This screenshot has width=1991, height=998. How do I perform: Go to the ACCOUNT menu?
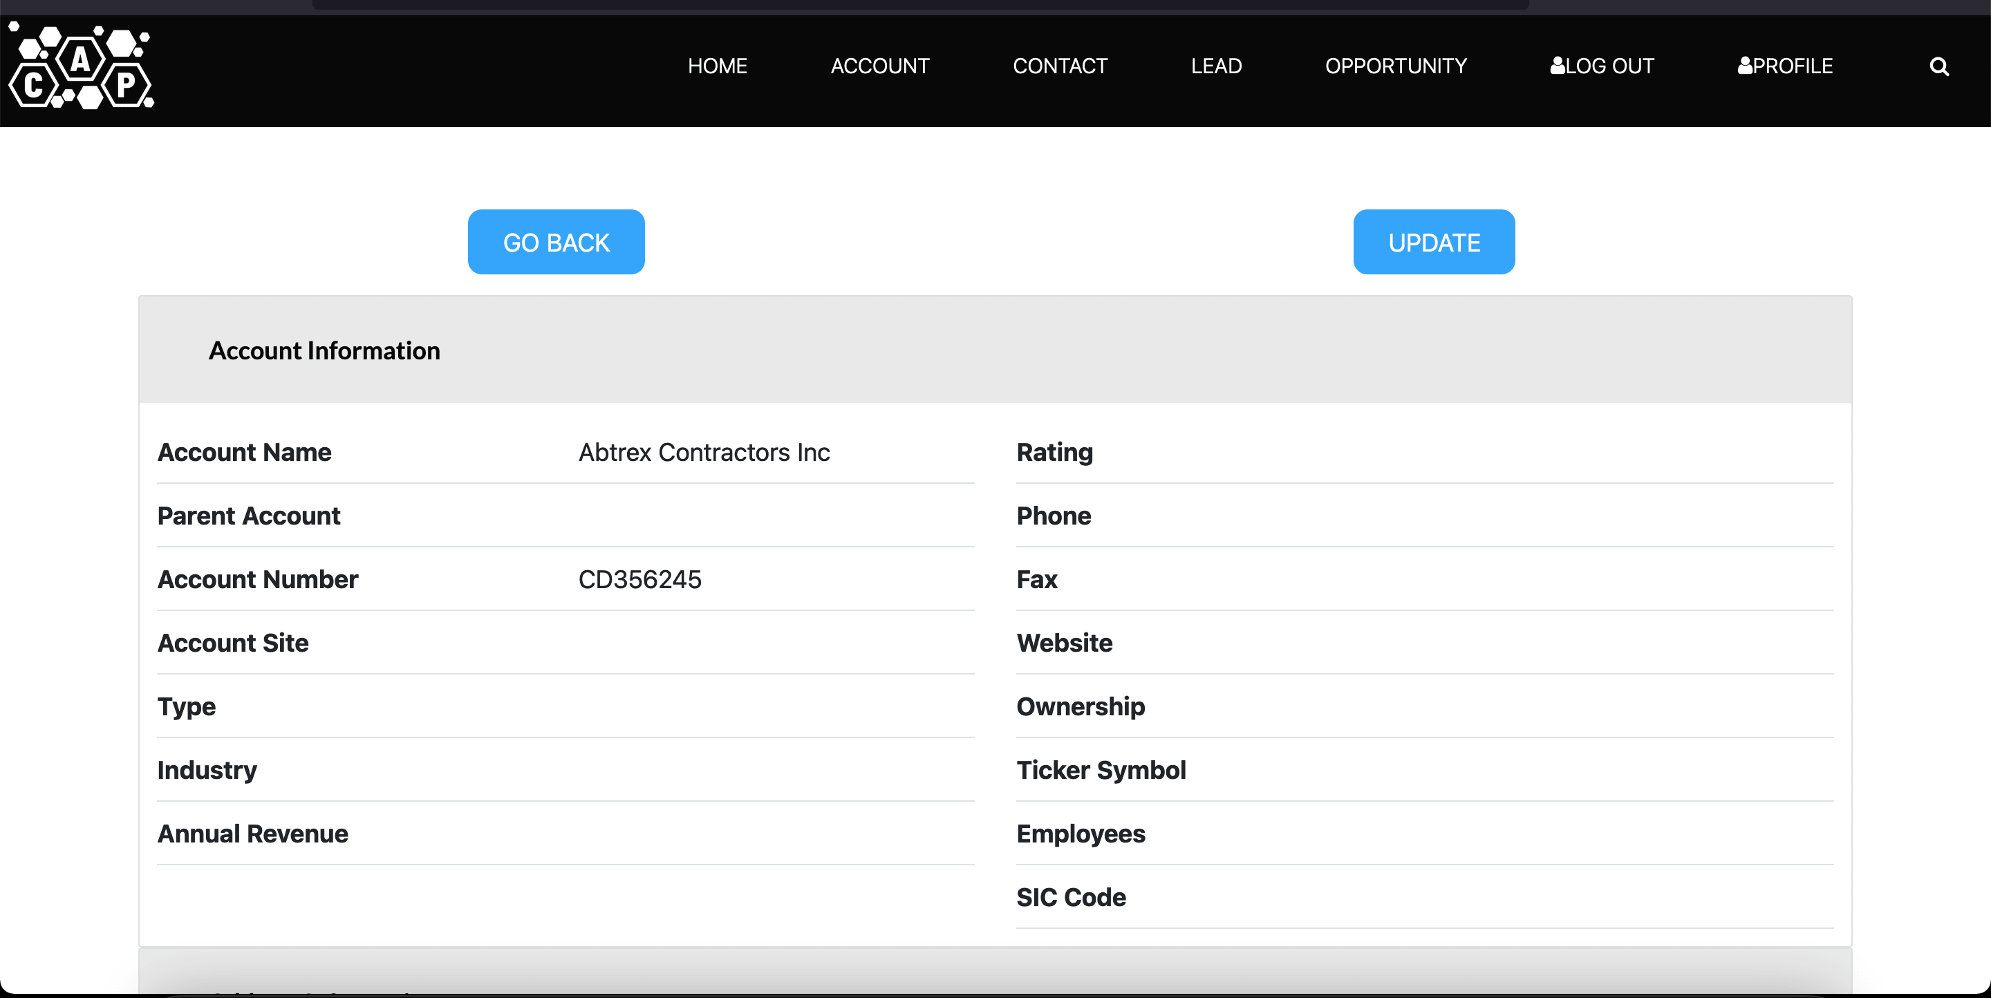tap(879, 66)
